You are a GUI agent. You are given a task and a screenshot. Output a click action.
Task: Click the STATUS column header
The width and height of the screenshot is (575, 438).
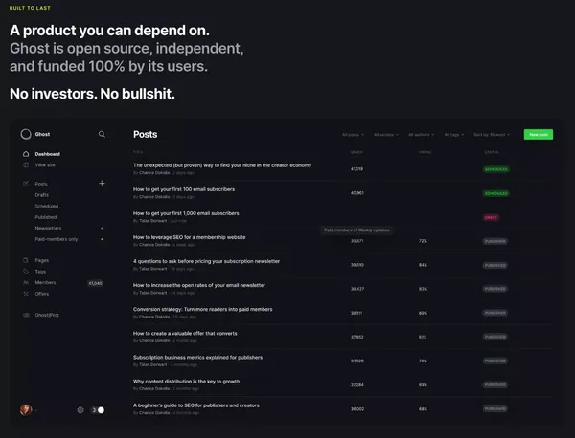click(492, 152)
